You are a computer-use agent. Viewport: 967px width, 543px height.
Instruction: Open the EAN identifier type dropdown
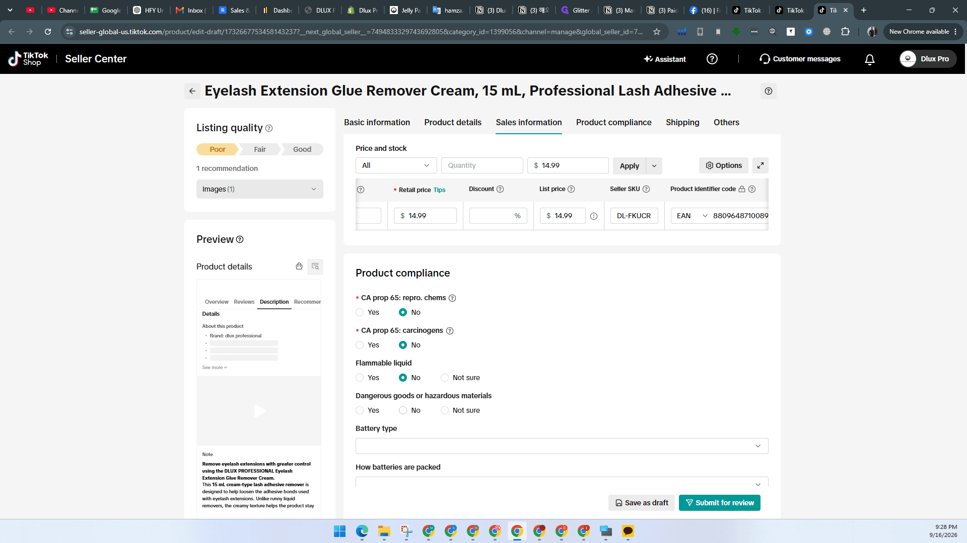click(692, 216)
